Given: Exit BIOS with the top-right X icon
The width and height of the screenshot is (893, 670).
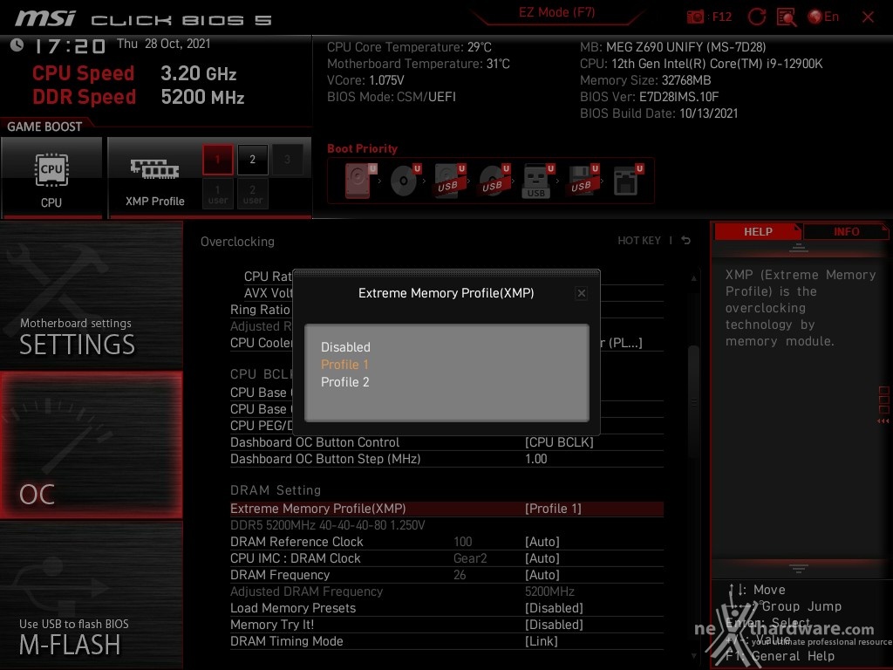Looking at the screenshot, I should click(868, 17).
